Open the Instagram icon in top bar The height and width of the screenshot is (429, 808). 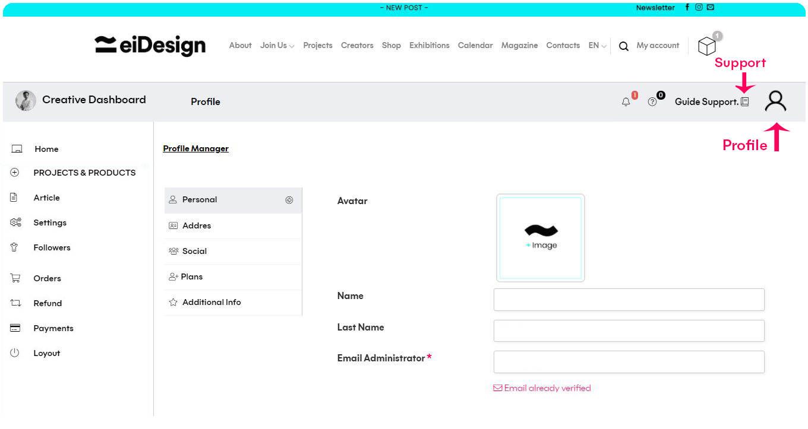click(x=699, y=8)
